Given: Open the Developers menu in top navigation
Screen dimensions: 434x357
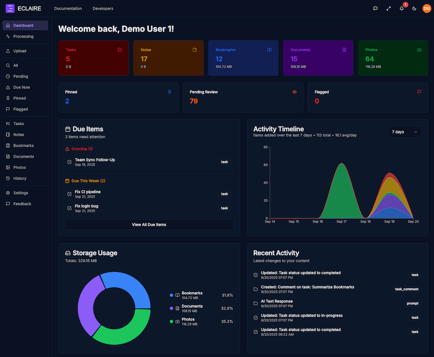Looking at the screenshot, I should [103, 8].
